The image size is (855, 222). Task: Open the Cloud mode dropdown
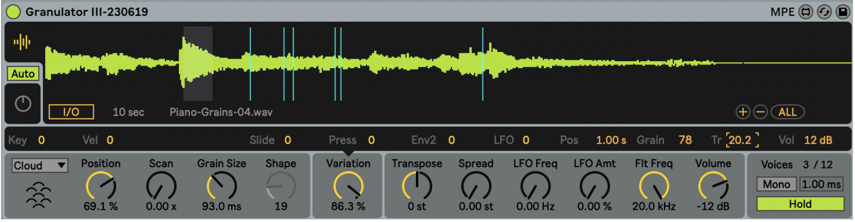tap(40, 166)
